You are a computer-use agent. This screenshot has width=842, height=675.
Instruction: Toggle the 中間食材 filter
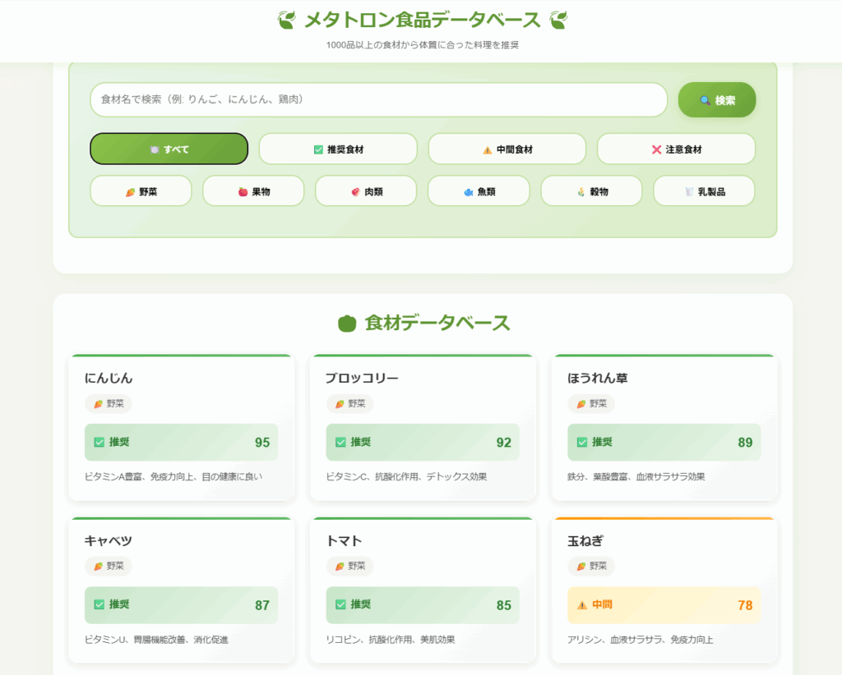(507, 149)
